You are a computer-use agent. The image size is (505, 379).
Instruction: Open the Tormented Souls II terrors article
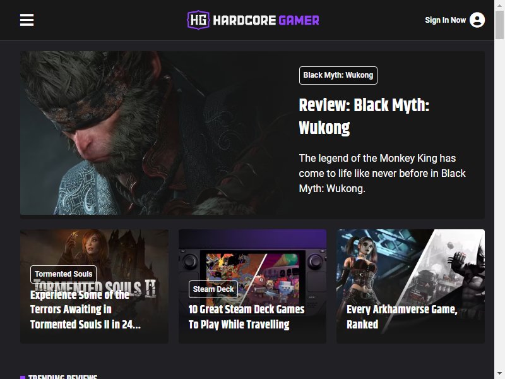pyautogui.click(x=85, y=310)
